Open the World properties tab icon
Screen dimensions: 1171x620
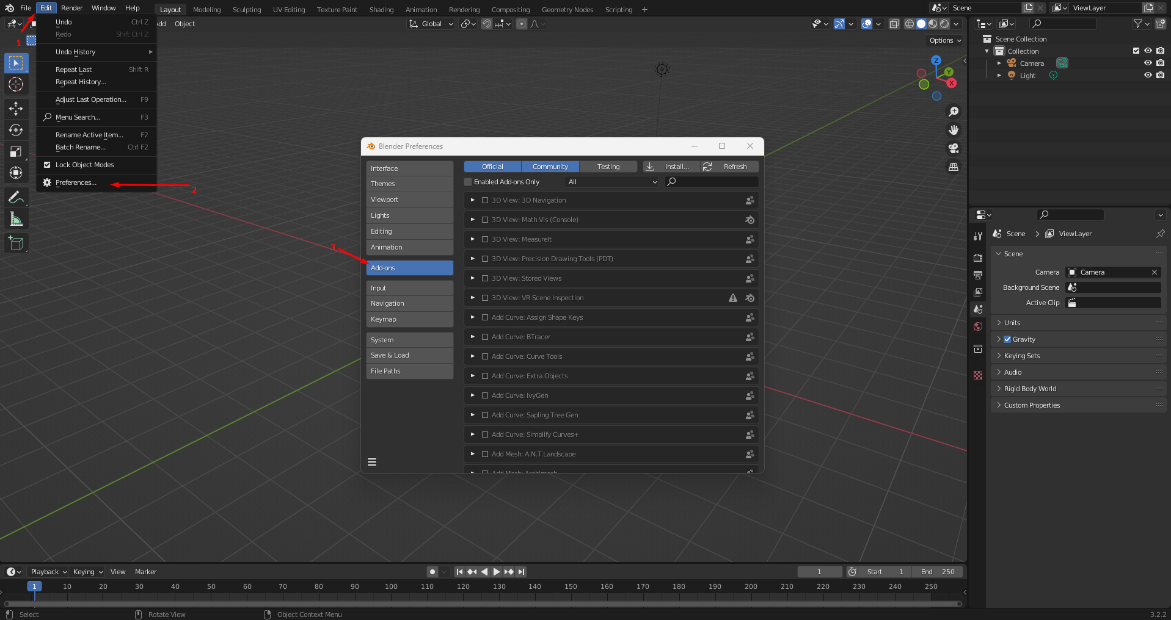[978, 326]
